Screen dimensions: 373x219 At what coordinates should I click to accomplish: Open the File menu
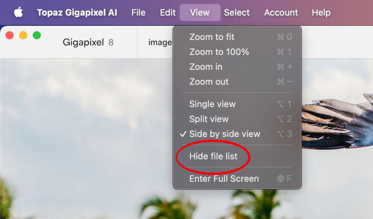click(139, 13)
